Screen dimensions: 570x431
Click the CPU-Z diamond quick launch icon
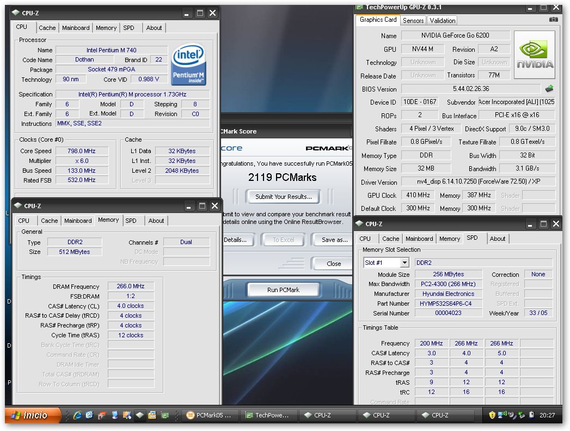139,415
